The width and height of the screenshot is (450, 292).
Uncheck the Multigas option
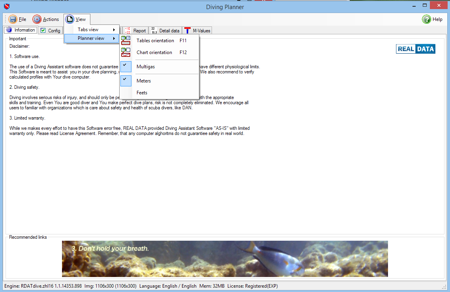point(145,67)
